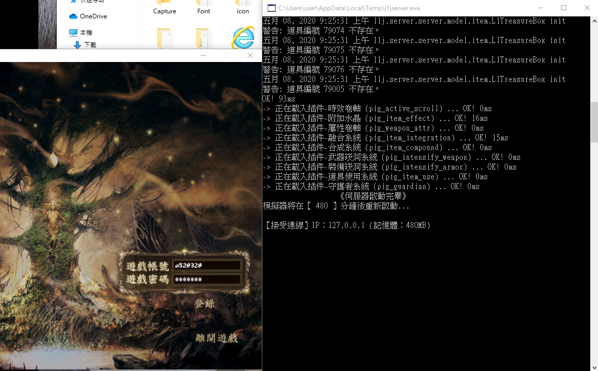Click the console scrollbar up arrow
The image size is (598, 371).
coord(594,20)
